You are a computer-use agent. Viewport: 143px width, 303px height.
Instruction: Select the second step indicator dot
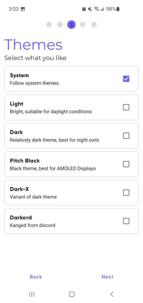60,25
